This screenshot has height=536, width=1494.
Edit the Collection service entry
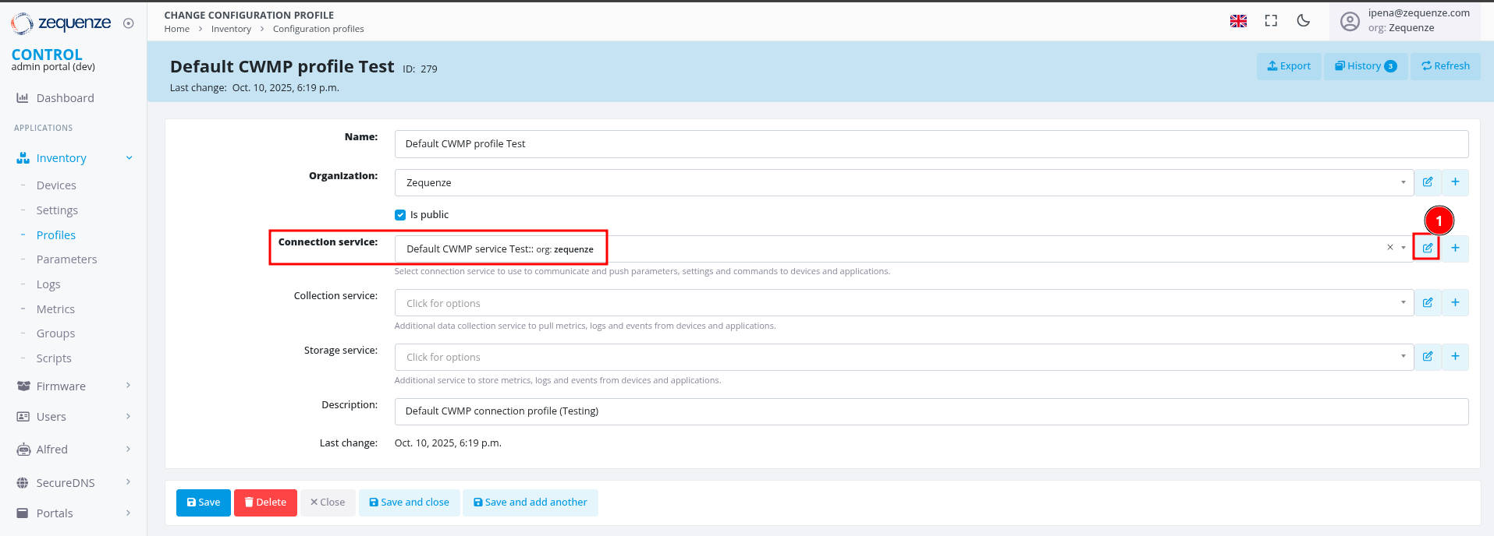click(1427, 303)
